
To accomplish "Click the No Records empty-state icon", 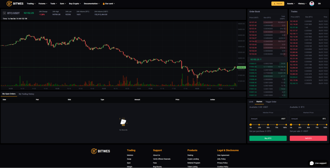I will [123, 122].
